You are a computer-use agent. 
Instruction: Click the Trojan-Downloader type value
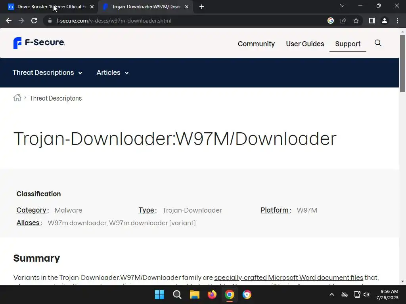coord(192,211)
